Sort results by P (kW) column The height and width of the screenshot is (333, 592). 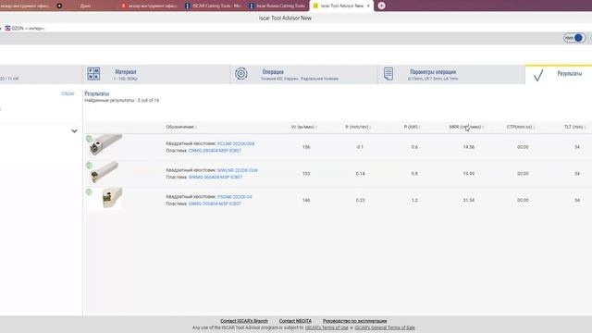(x=412, y=127)
